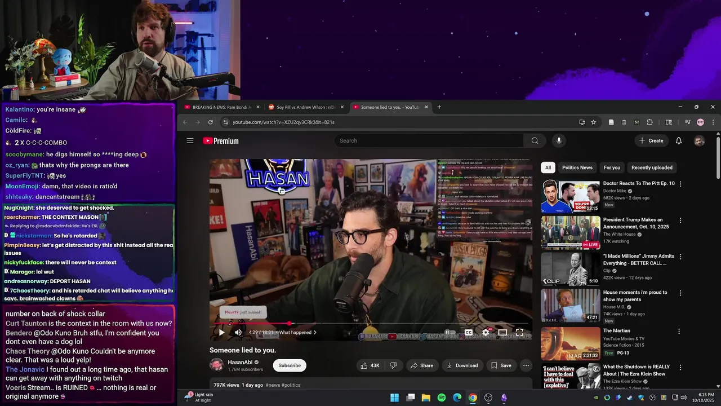
Task: Expand the 'What happened' chapter
Action: [x=298, y=333]
